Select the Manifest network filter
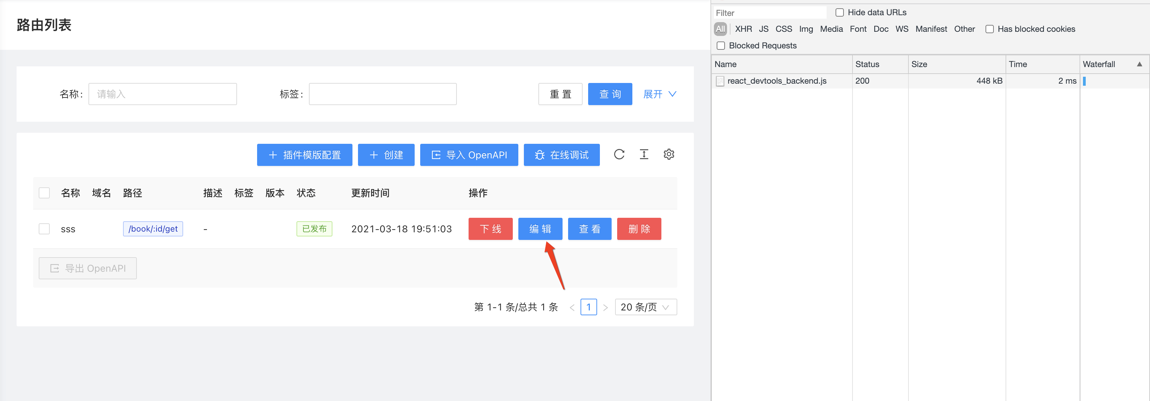 click(931, 29)
